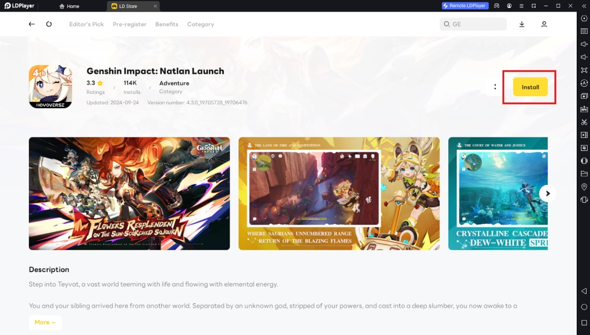Click the 'Step into Teyvat' description line
The width and height of the screenshot is (590, 335).
coord(153,284)
